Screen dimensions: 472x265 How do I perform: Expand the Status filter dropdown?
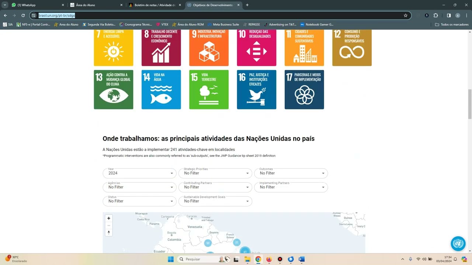click(139, 201)
